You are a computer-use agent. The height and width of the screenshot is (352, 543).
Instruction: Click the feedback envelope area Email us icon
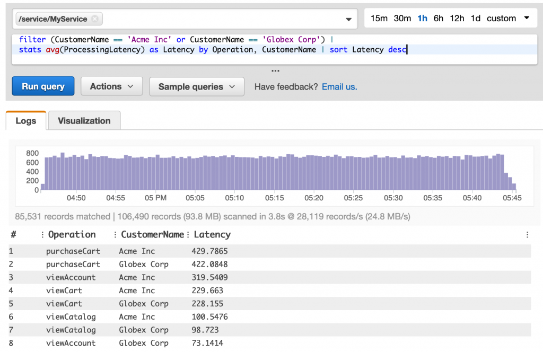[x=339, y=86]
